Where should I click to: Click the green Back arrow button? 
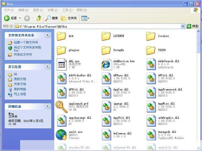pos(7,18)
